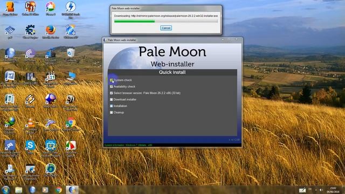Screen dimensions: 345x194
Task: Open the Media Player Classic 321 shortcut
Action: click(51, 79)
